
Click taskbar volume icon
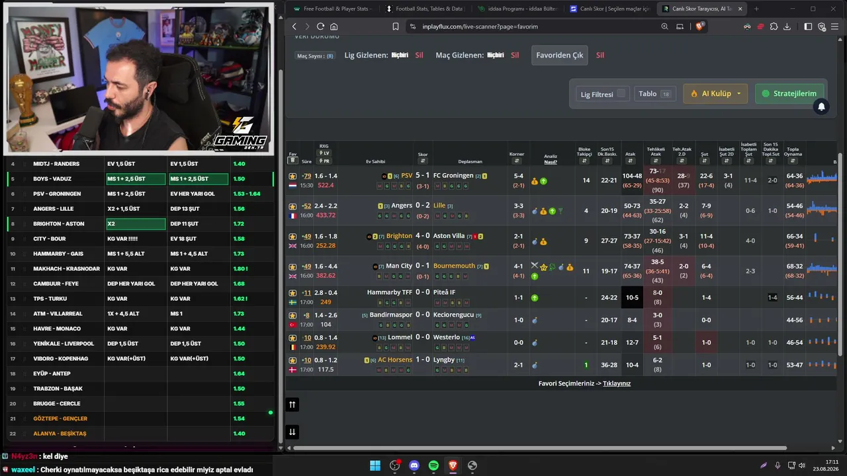coord(801,465)
